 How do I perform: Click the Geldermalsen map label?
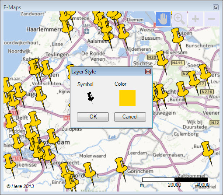(x=167, y=155)
